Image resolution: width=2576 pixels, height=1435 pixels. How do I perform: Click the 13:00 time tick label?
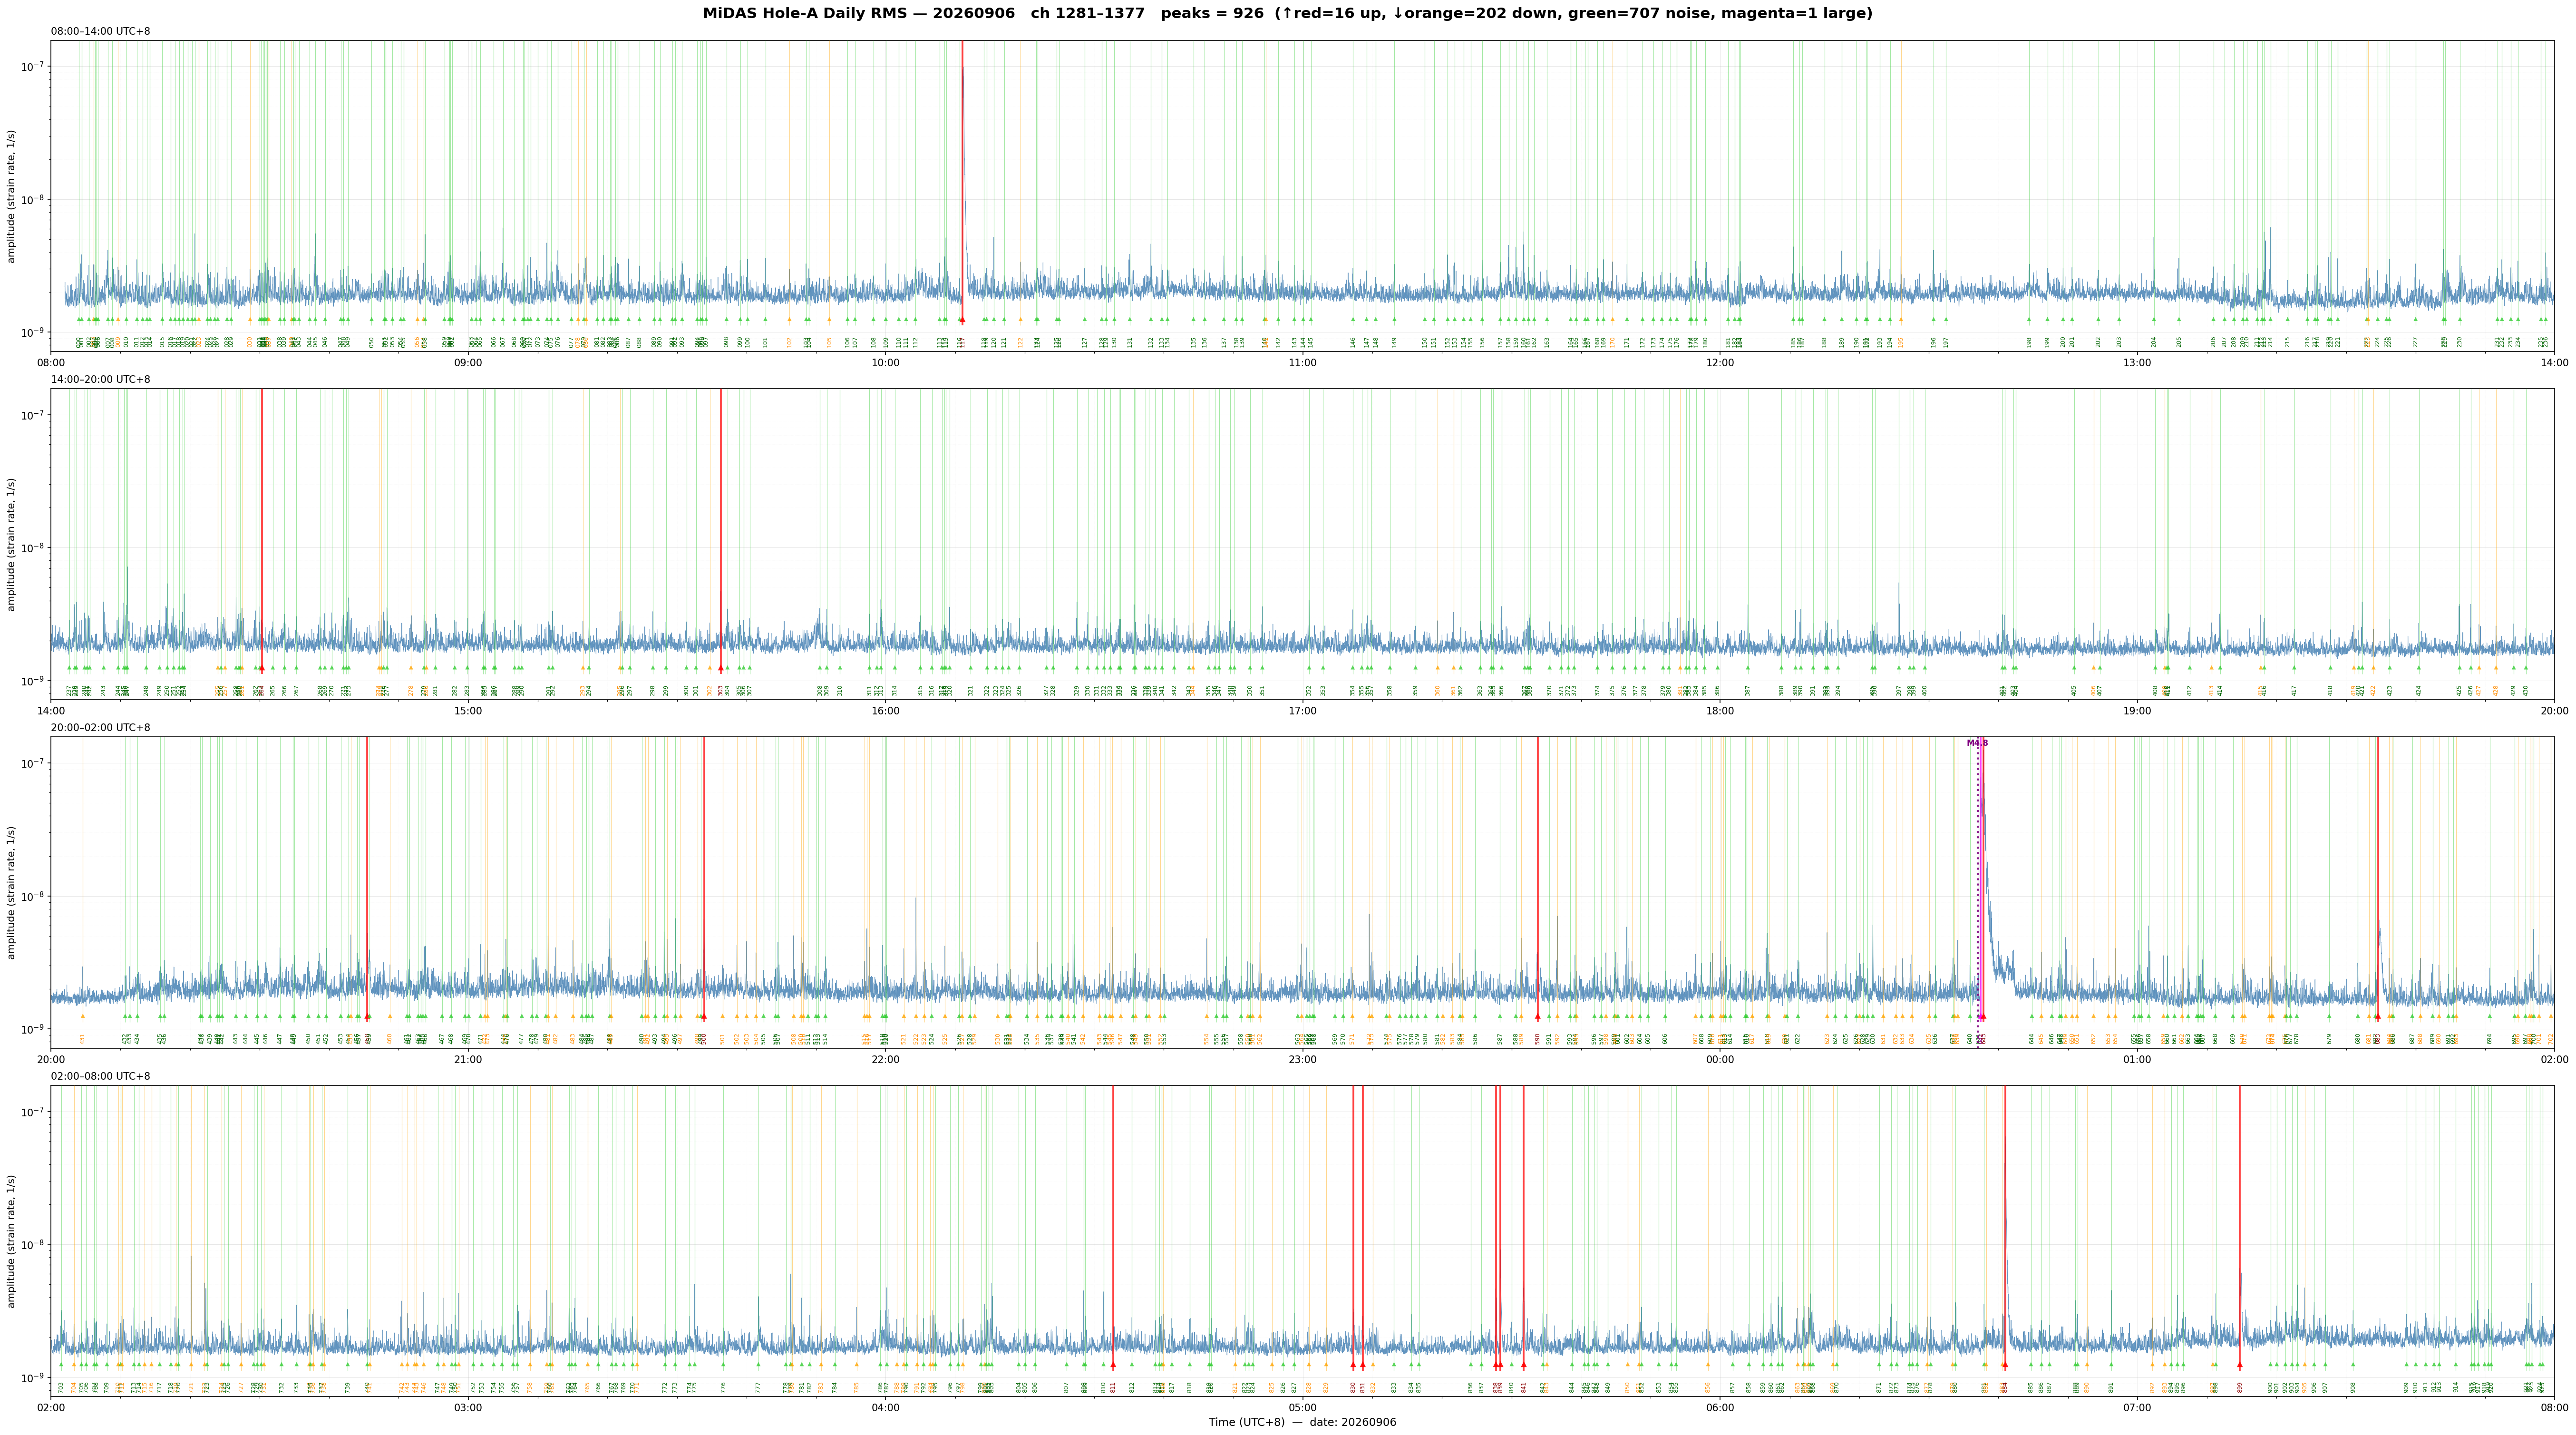coord(2137,363)
